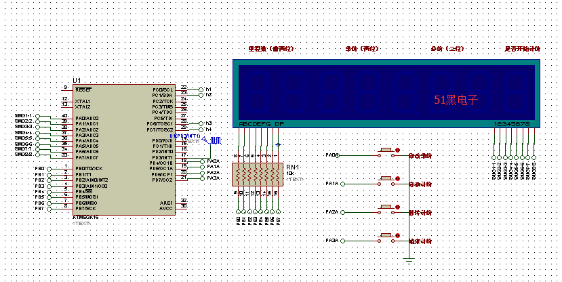Select terminal under display digit pin 1

pos(494,158)
